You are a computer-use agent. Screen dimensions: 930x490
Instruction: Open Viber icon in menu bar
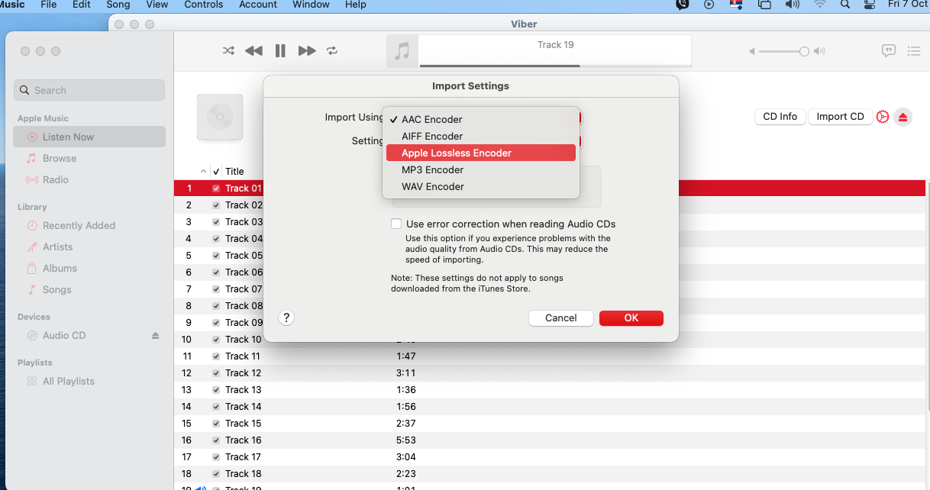(683, 5)
